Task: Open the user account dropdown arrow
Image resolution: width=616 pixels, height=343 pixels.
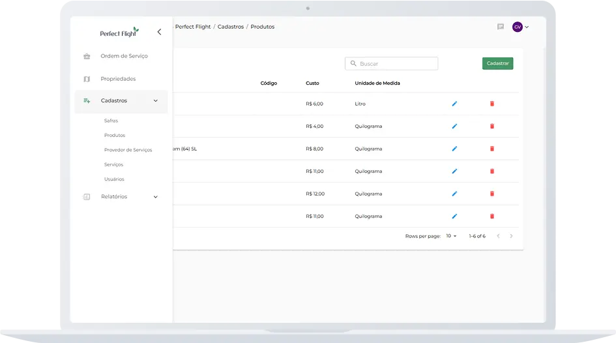Action: click(x=527, y=27)
